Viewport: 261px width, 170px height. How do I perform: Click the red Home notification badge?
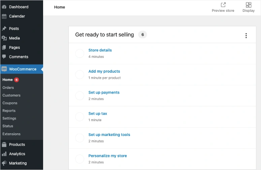click(17, 80)
